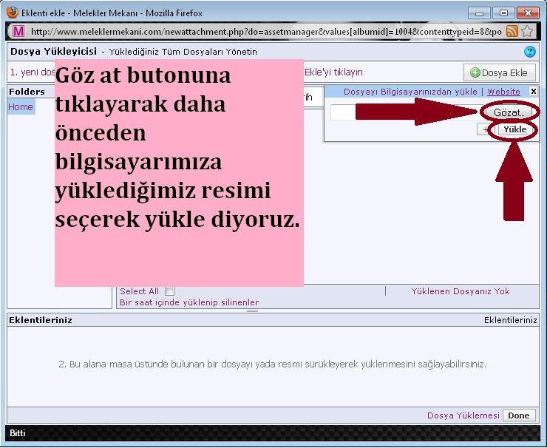Close the upload popup with X
This screenshot has height=448, width=547.
click(534, 91)
